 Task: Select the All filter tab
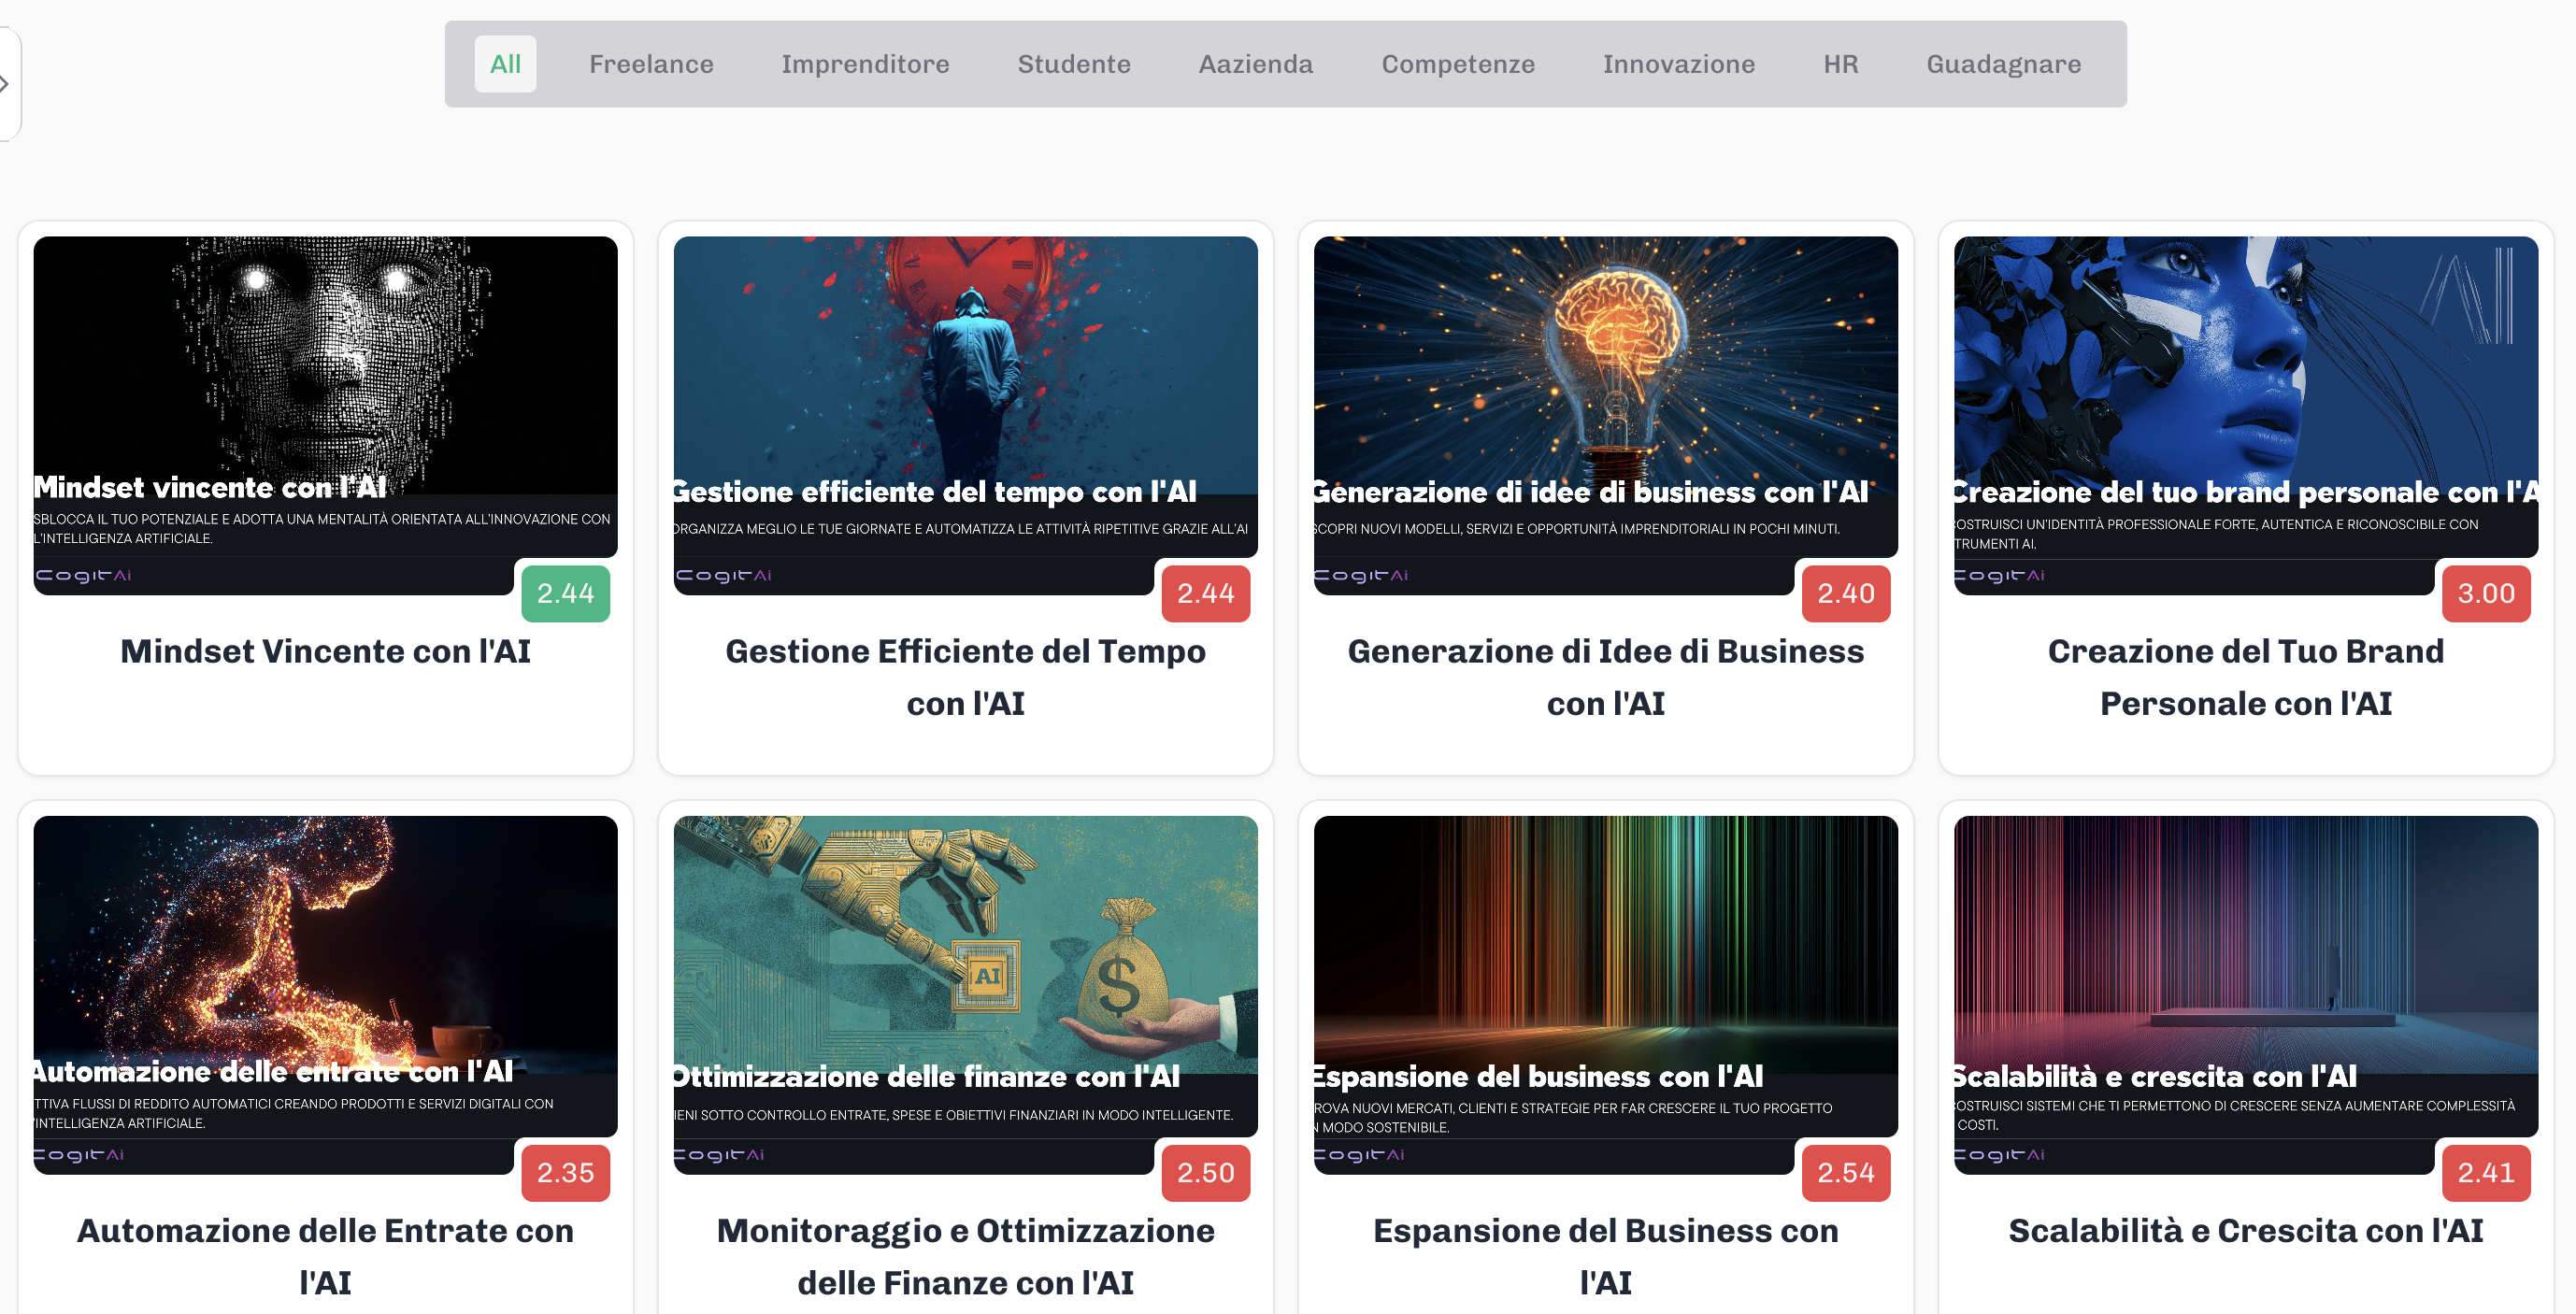[505, 64]
